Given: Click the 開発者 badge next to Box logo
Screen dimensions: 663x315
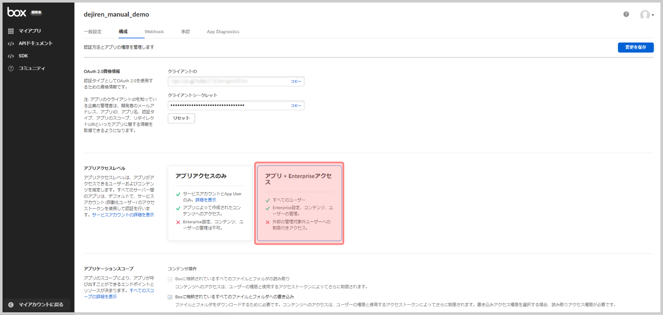Looking at the screenshot, I should [36, 13].
